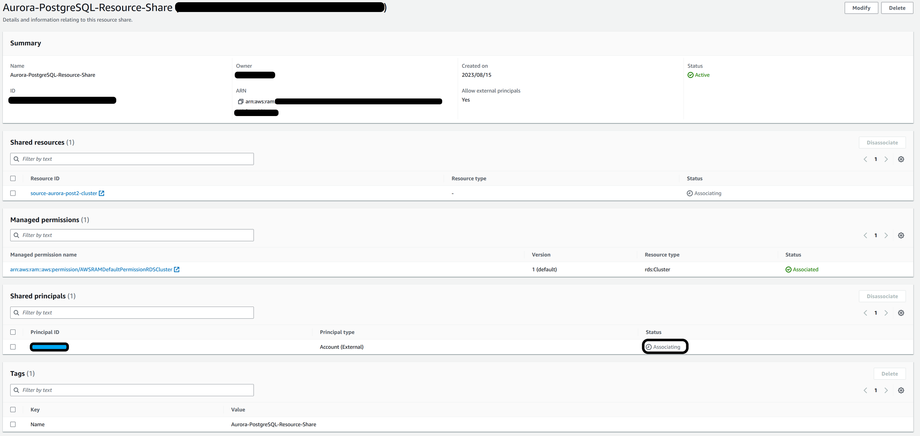Next page arrow in Shared resources
920x436 pixels.
point(886,159)
